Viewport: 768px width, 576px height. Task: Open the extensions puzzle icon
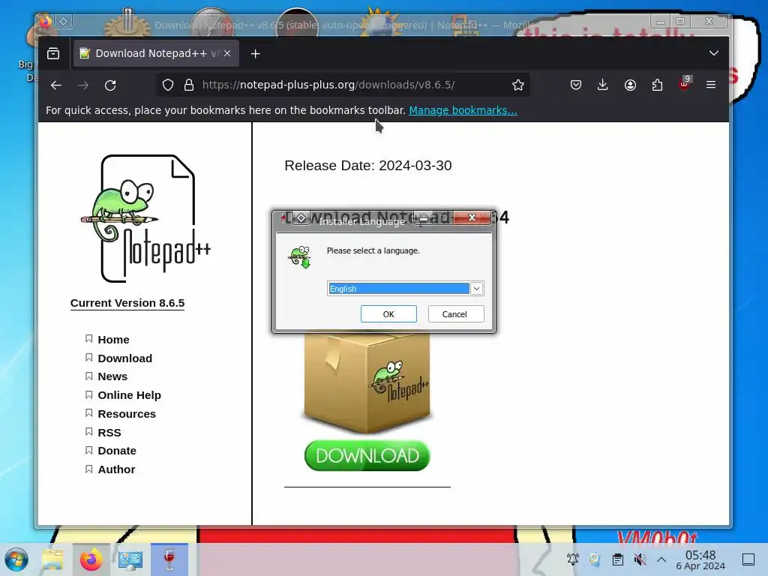pos(657,85)
